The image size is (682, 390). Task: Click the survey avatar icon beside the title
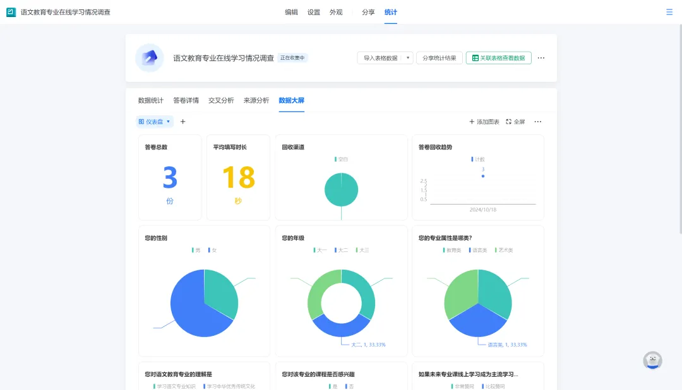pos(150,58)
